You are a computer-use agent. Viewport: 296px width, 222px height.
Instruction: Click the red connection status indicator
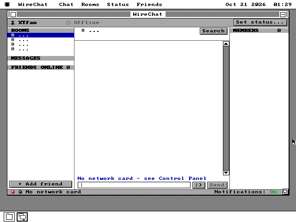(13, 192)
